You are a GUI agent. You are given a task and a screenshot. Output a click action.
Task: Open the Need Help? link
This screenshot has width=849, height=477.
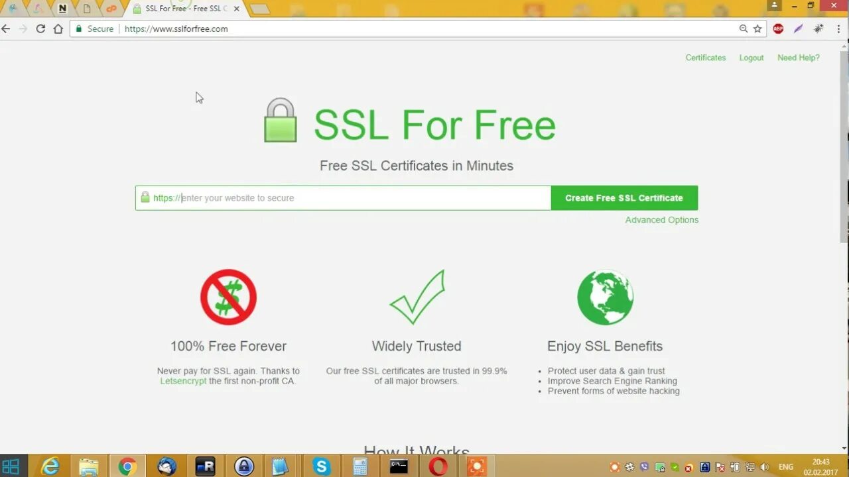click(799, 58)
